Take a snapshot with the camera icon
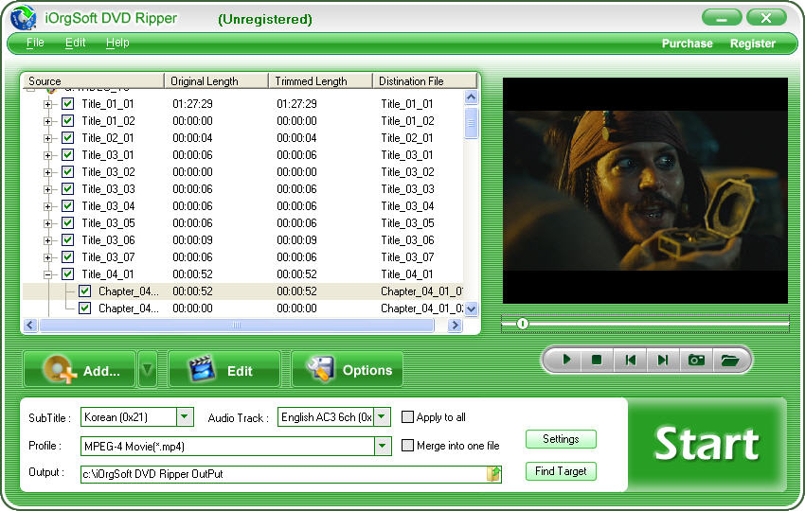Screen dimensions: 805x511 point(696,360)
